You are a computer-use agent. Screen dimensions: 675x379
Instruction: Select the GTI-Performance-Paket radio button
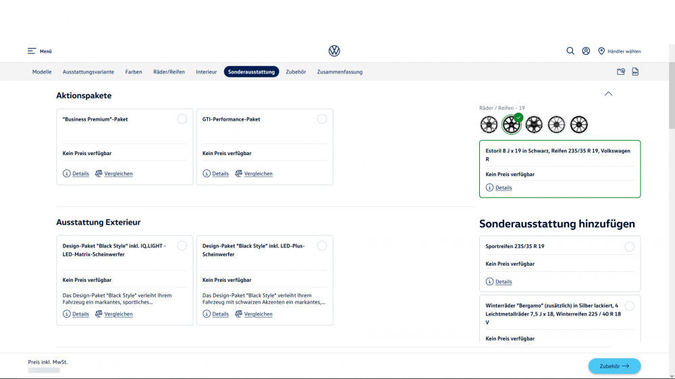322,119
